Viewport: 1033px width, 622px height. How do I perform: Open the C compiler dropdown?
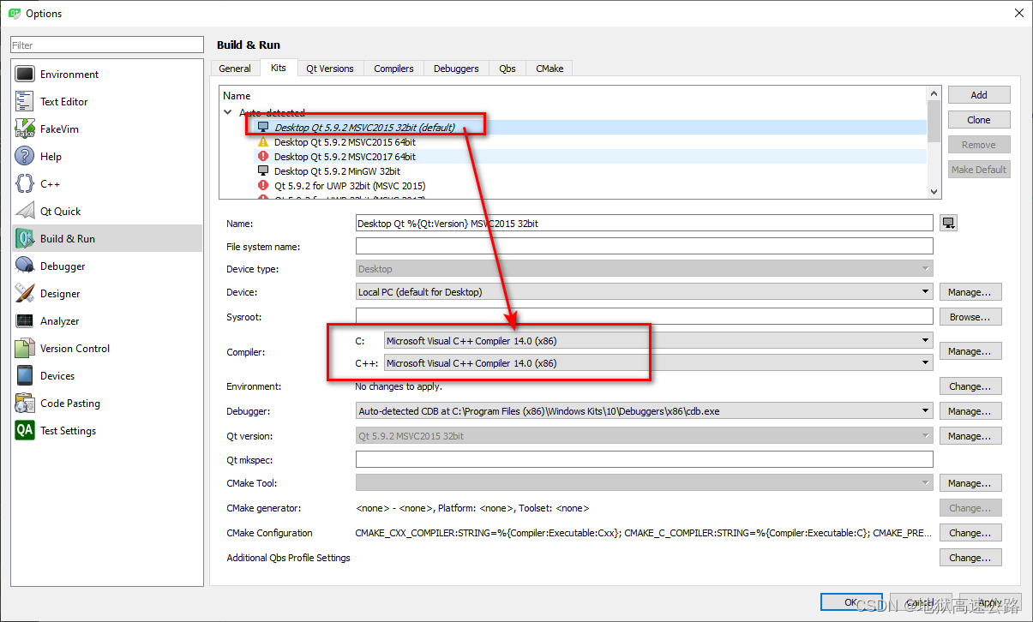coord(658,341)
